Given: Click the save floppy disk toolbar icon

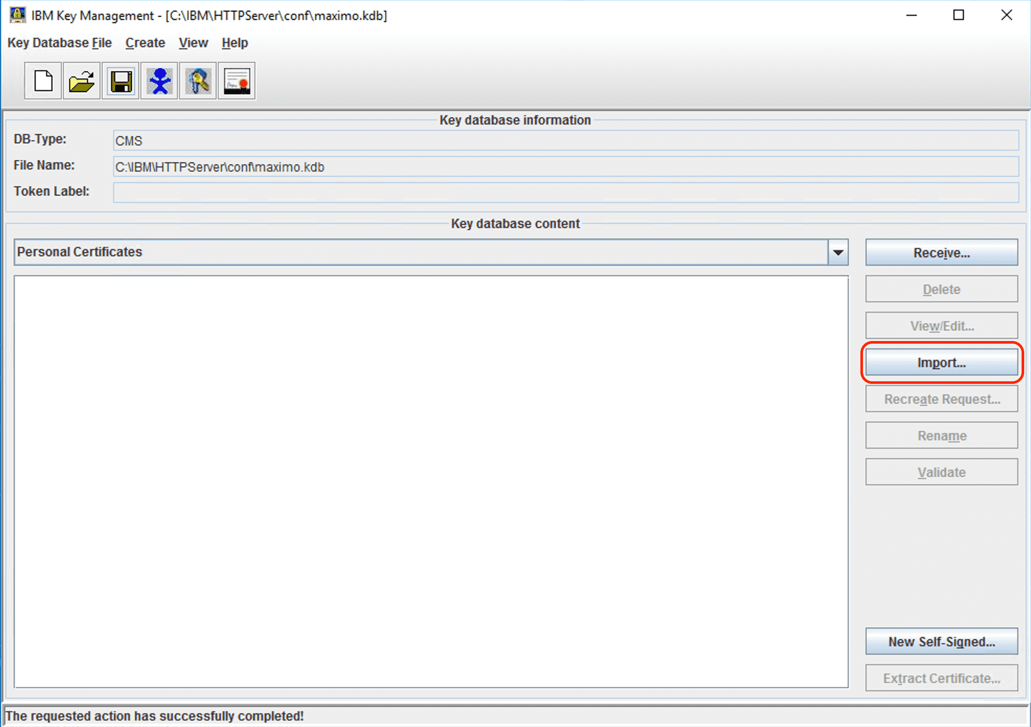Looking at the screenshot, I should 120,81.
